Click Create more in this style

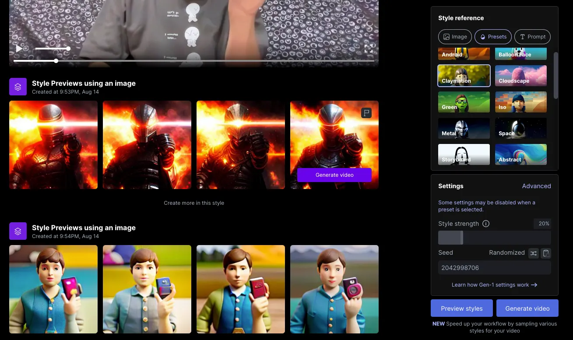point(194,203)
